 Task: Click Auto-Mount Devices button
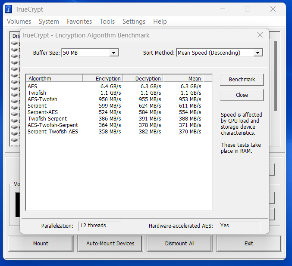coord(110,244)
